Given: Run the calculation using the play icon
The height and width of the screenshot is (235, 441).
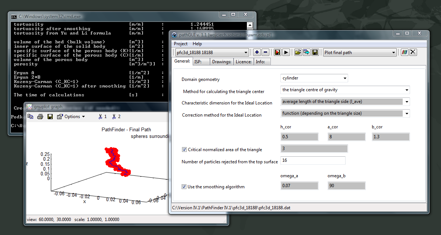Looking at the screenshot, I should point(286,52).
